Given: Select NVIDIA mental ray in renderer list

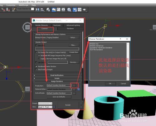Looking at the screenshot, I should click(97, 46).
